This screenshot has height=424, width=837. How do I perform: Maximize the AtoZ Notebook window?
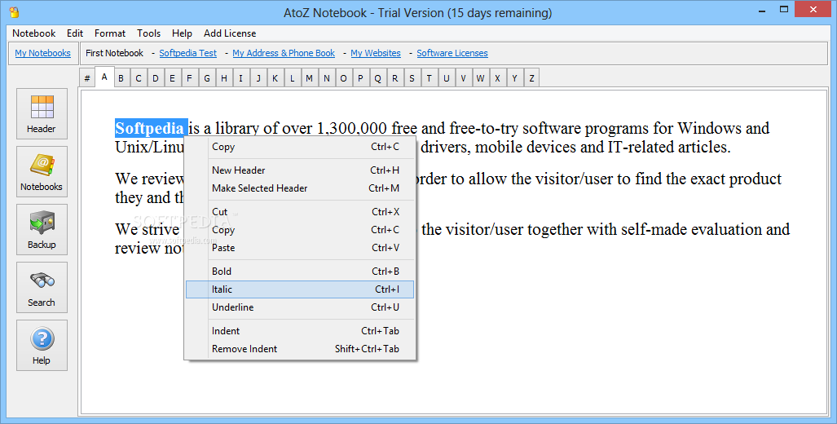tap(784, 10)
